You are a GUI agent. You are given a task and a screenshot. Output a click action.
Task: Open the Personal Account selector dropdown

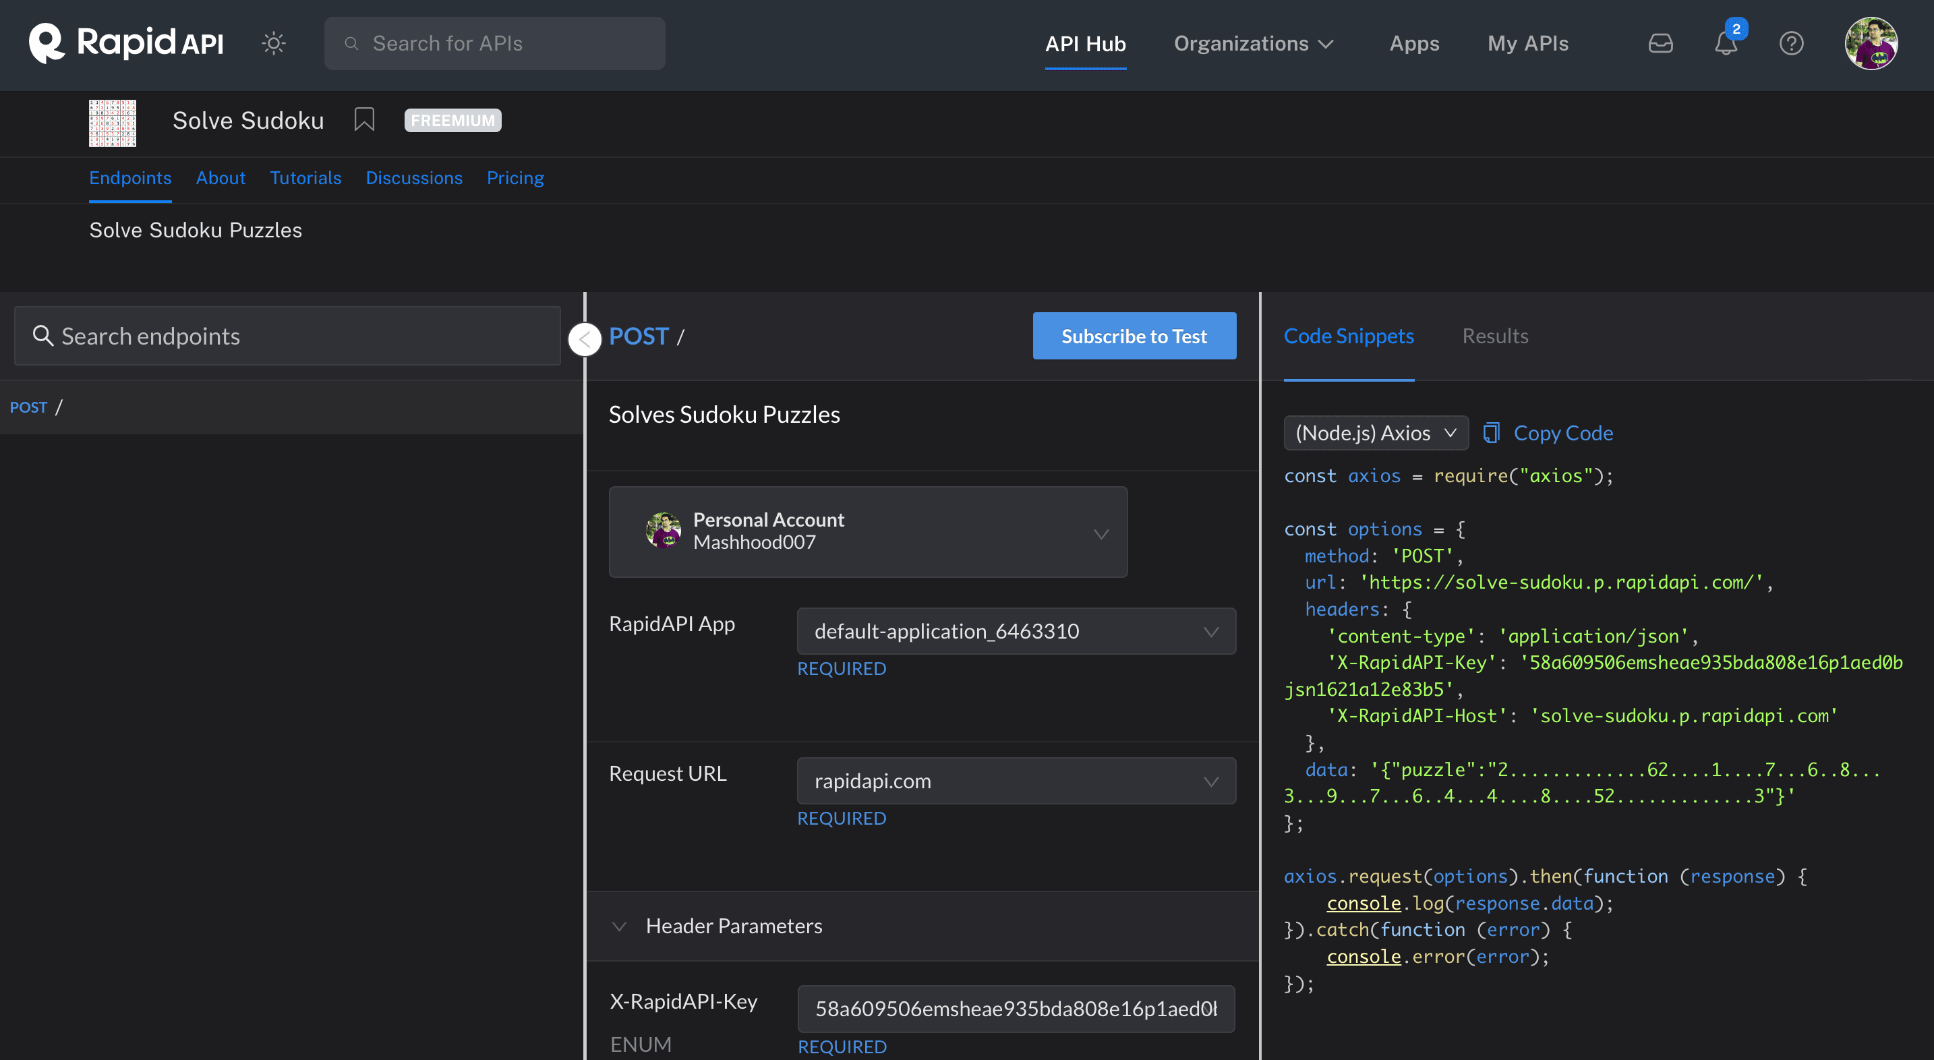pyautogui.click(x=868, y=531)
